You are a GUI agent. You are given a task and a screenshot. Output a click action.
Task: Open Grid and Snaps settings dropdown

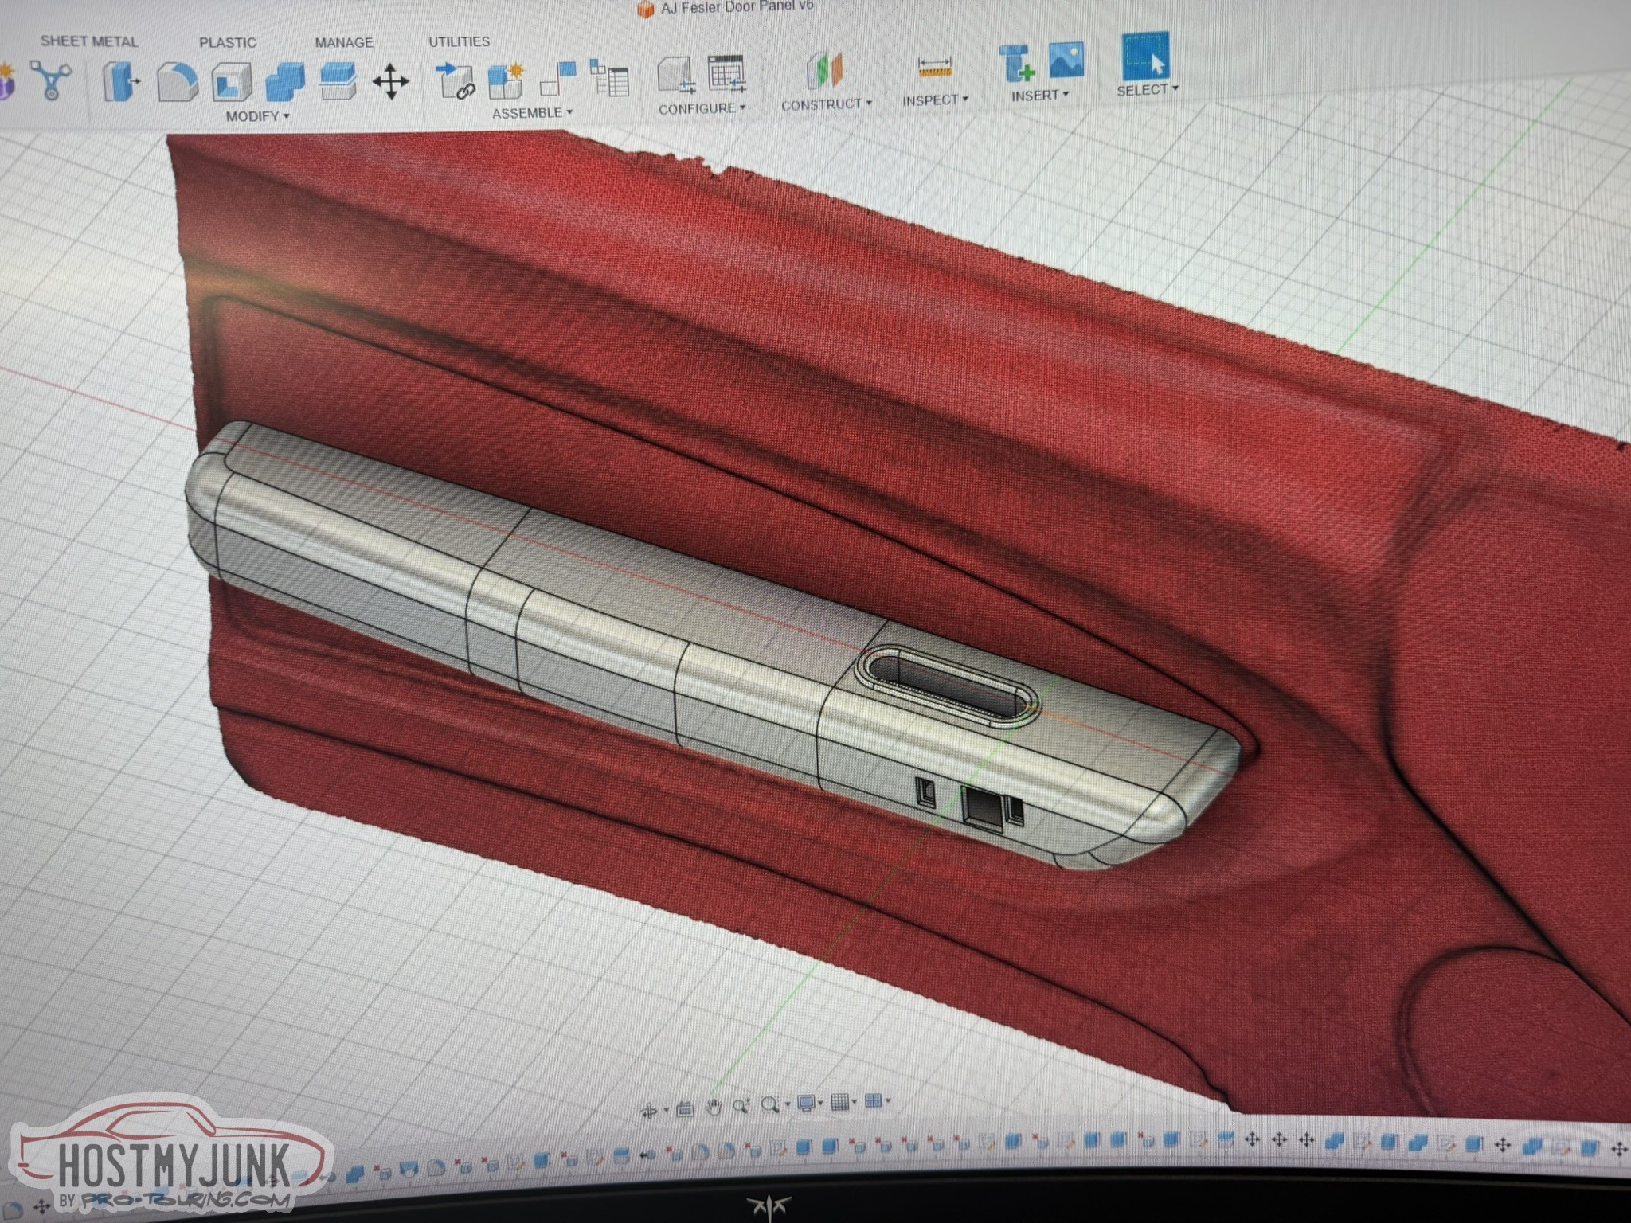tap(840, 1103)
